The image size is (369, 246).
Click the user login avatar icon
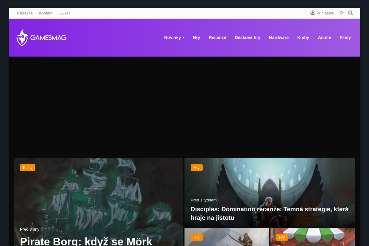(313, 13)
